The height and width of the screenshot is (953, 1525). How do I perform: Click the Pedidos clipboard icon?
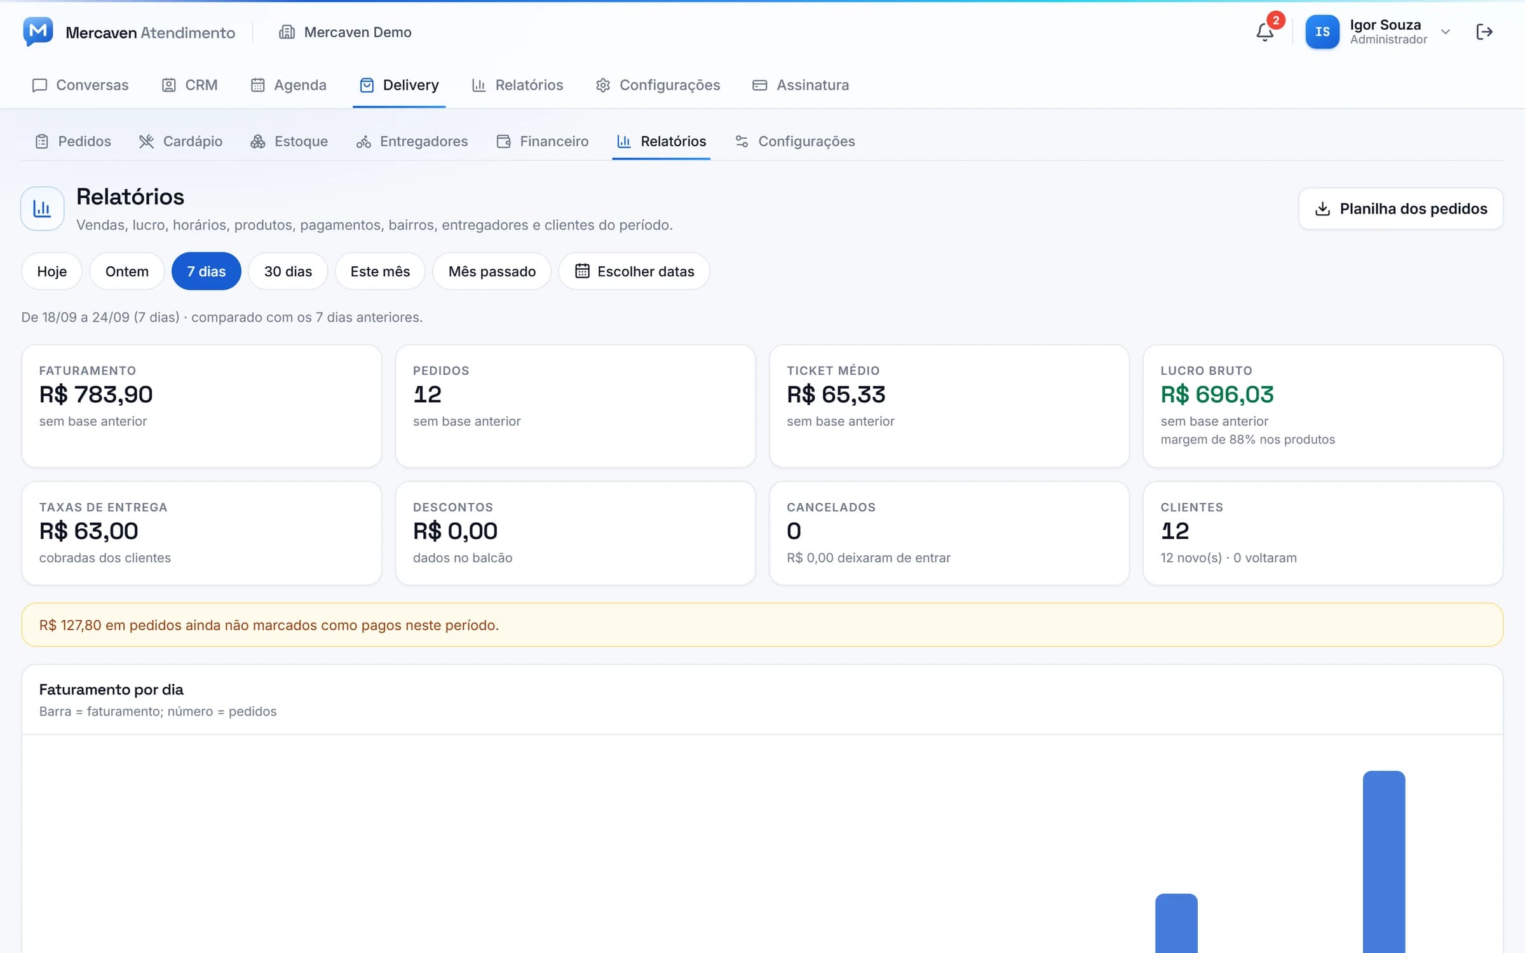(42, 141)
